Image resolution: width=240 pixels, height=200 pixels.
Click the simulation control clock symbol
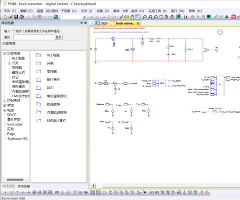(220, 32)
